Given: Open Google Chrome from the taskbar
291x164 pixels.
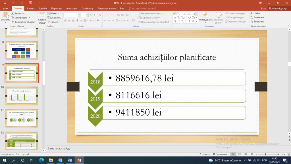Looking at the screenshot, I should [60, 160].
